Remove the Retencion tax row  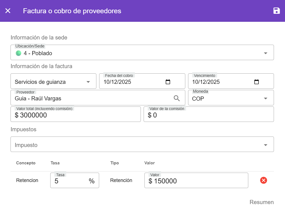click(263, 180)
